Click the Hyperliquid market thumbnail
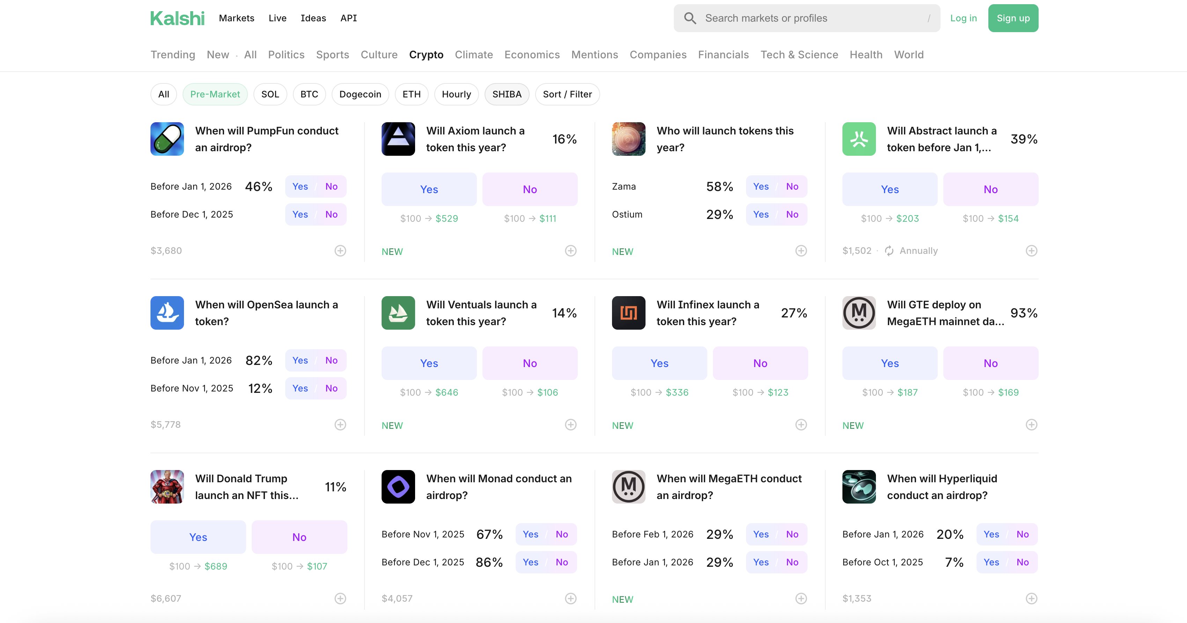This screenshot has height=623, width=1187. click(858, 486)
